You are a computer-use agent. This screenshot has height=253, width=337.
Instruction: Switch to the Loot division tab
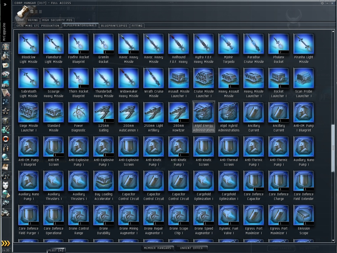[x=20, y=20]
